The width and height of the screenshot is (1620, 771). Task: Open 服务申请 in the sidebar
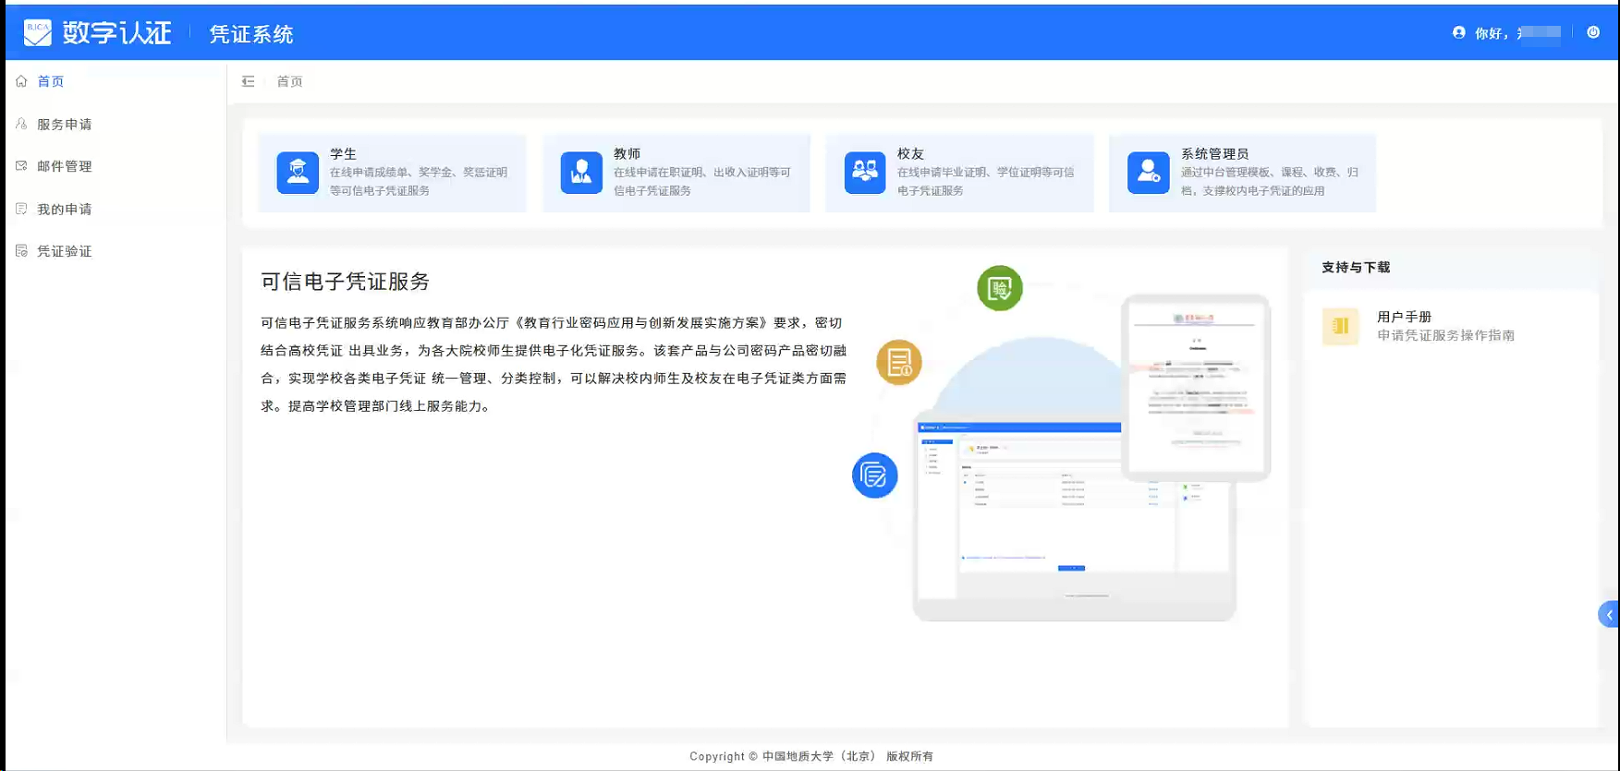tap(64, 125)
